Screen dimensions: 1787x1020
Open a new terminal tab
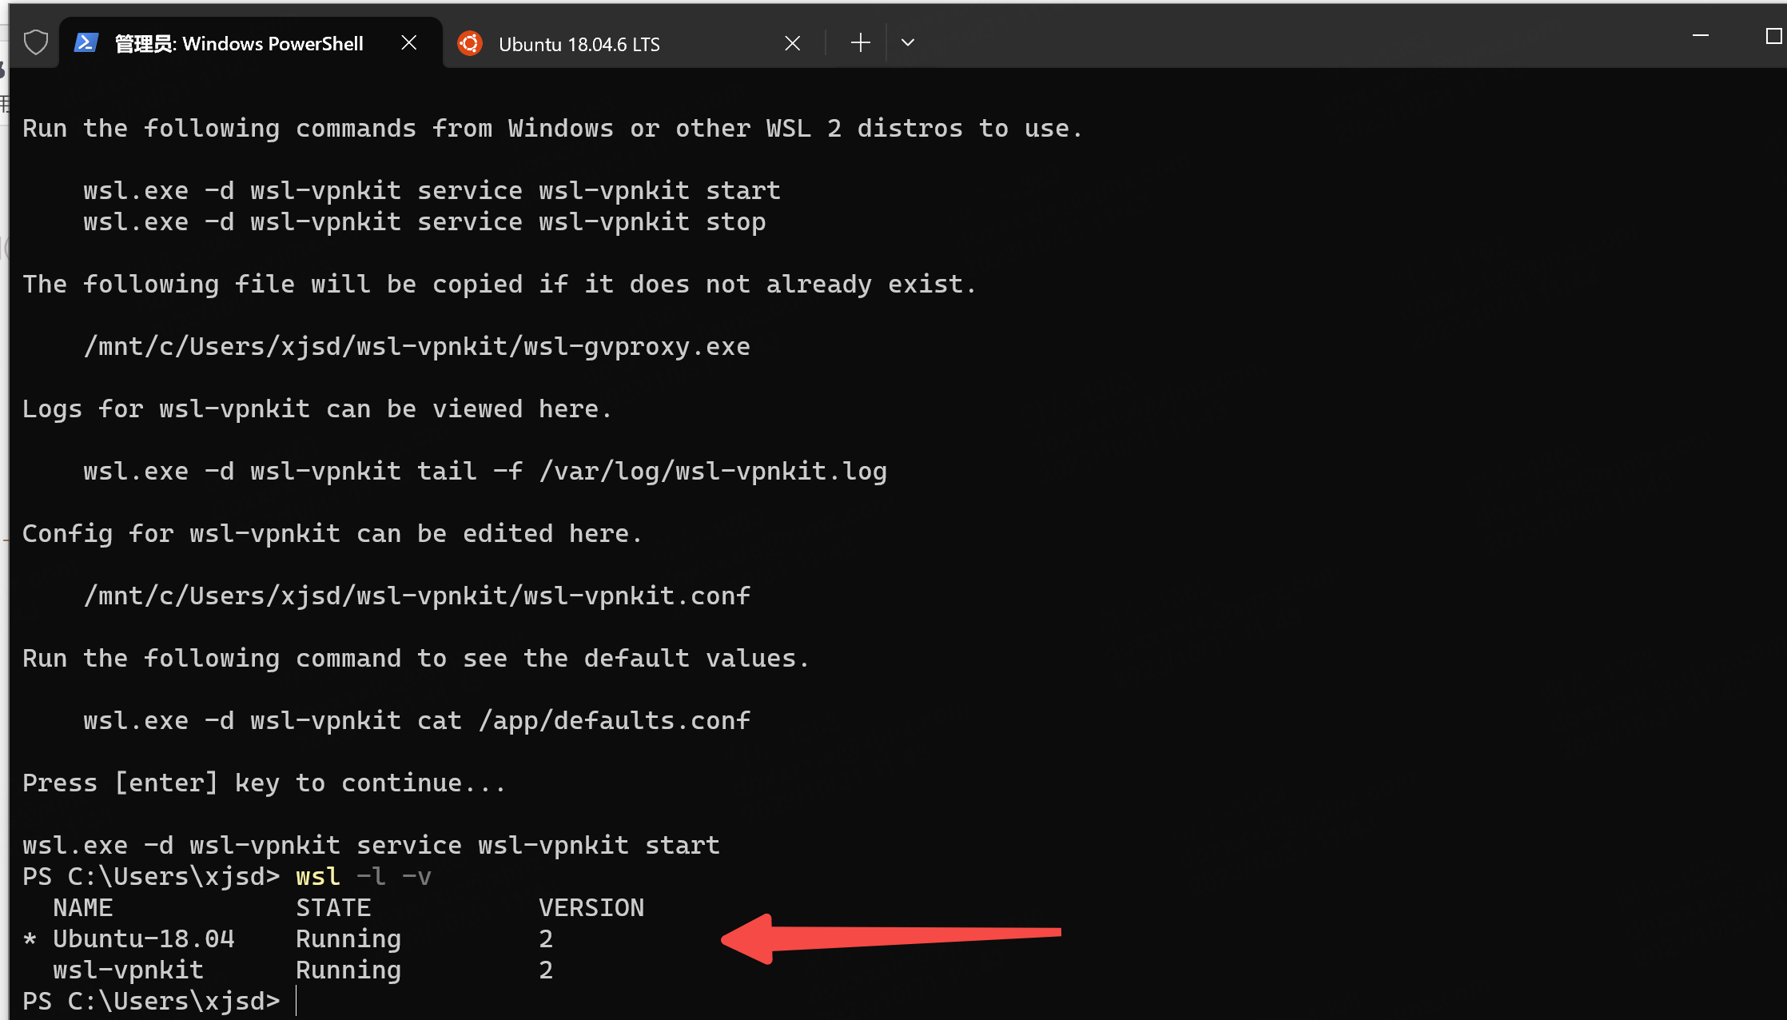point(860,42)
